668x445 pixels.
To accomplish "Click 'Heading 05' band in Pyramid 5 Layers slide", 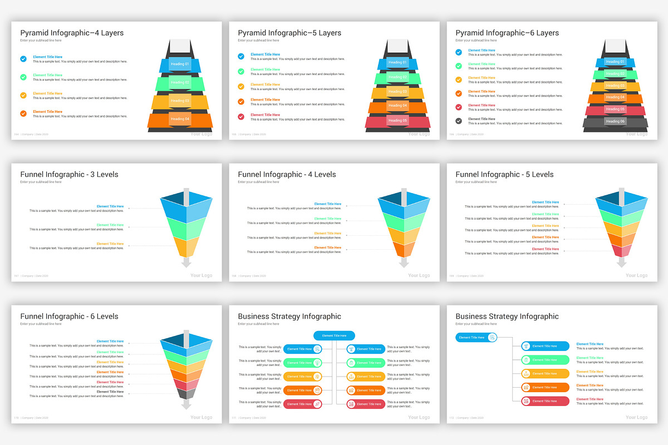I will (397, 121).
